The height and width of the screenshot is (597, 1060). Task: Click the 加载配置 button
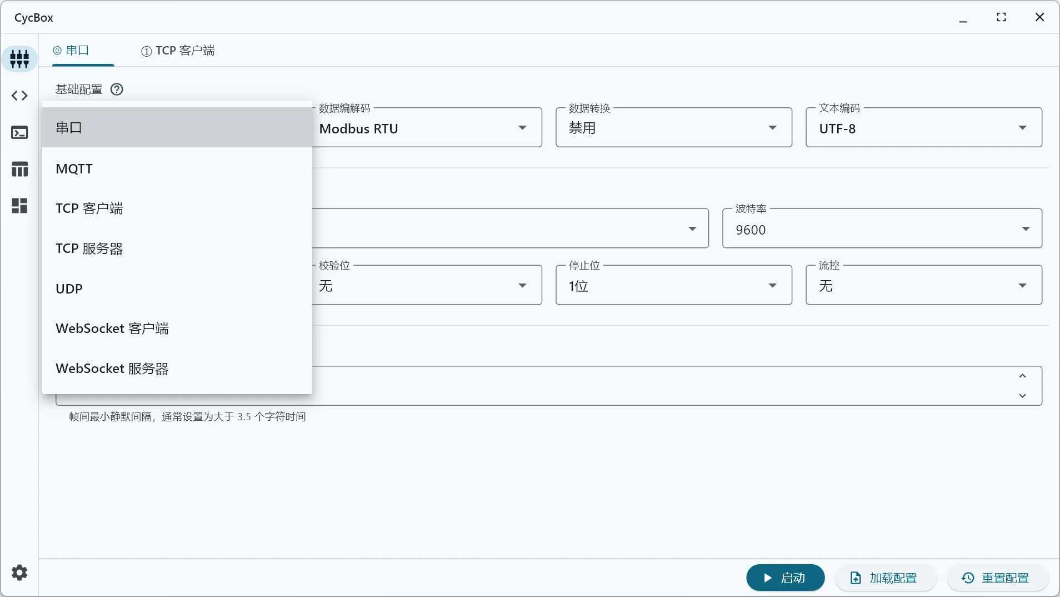coord(884,578)
